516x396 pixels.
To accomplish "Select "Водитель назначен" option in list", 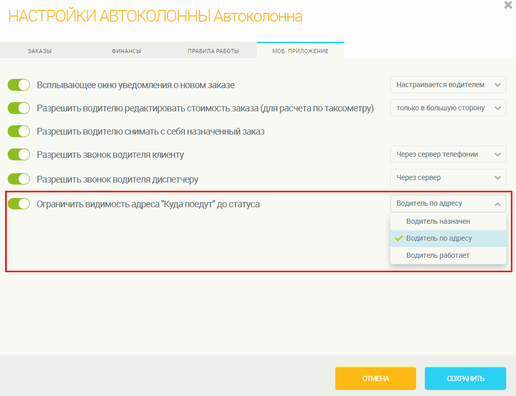I will pos(438,221).
